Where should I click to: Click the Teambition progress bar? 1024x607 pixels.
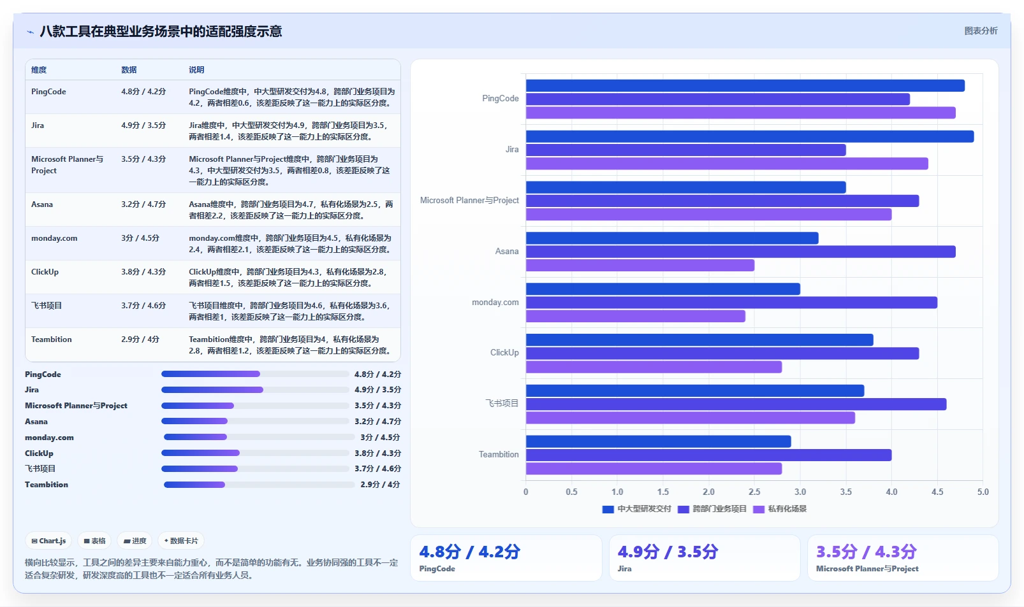pyautogui.click(x=260, y=485)
